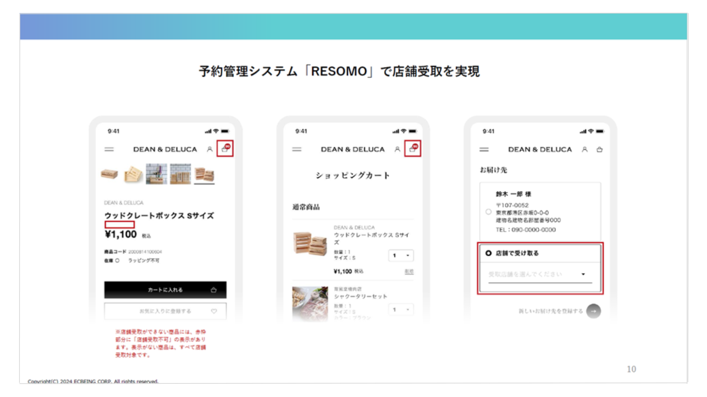Open highlighted cart icon on middle phone

tap(412, 149)
